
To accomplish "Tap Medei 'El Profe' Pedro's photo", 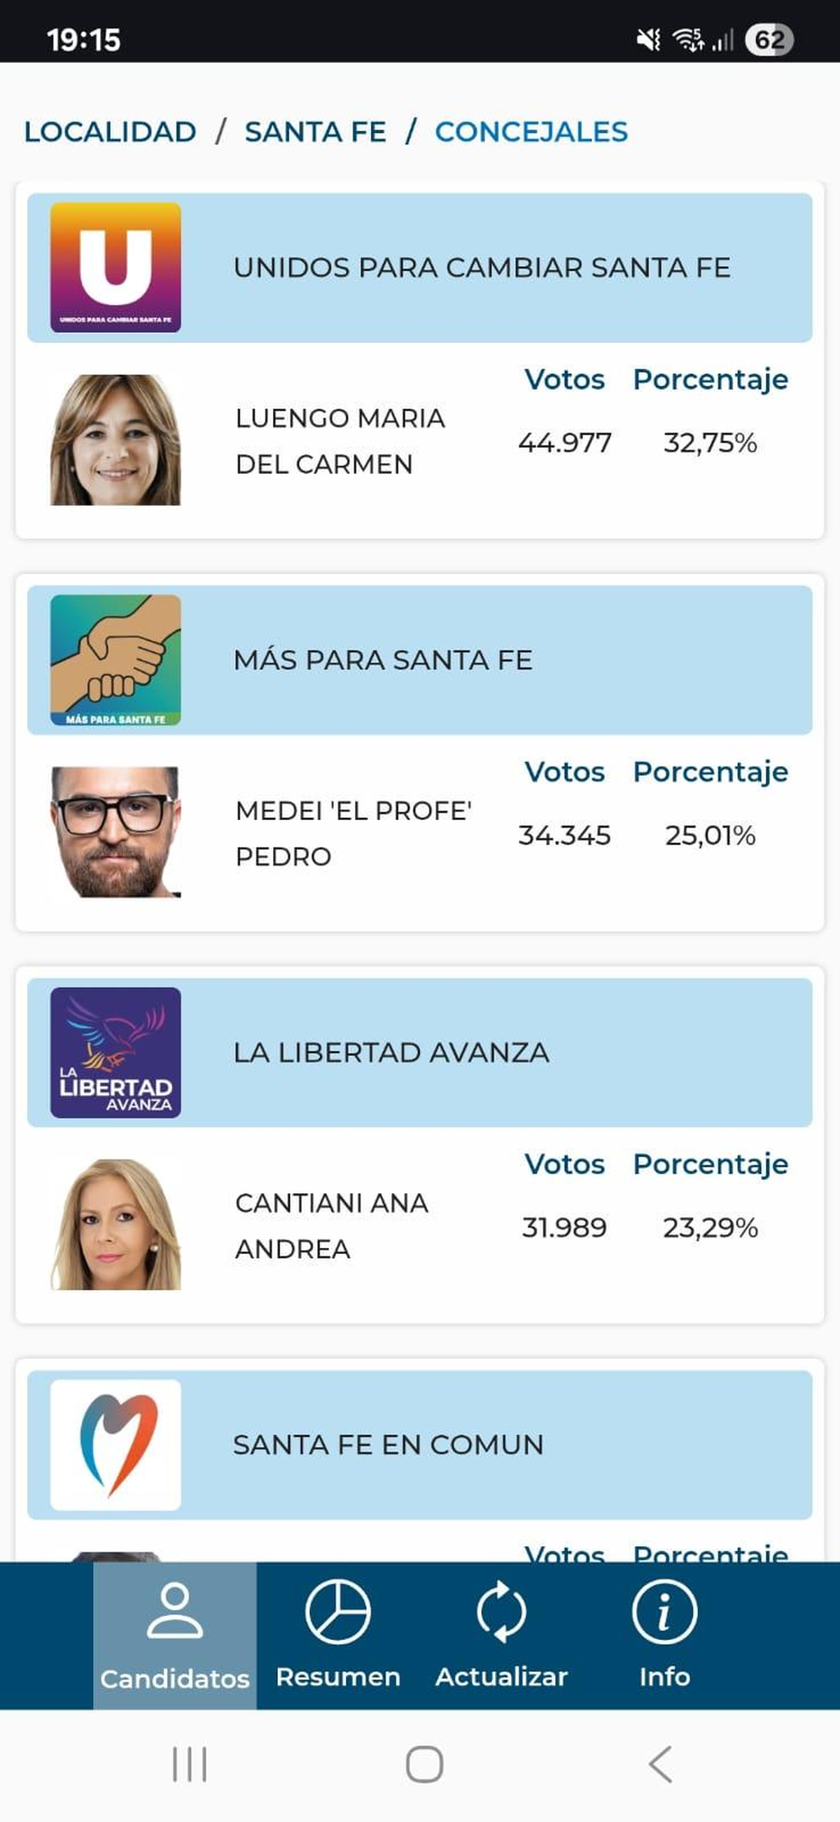I will pos(115,833).
